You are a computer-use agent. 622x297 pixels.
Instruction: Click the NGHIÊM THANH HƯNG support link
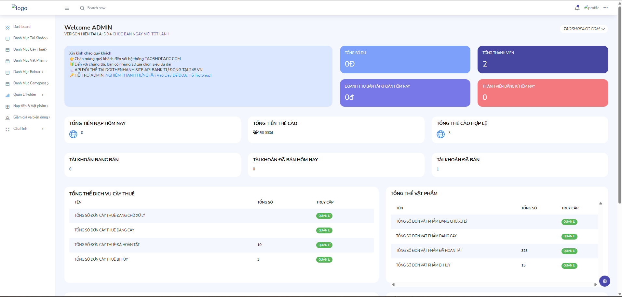158,75
